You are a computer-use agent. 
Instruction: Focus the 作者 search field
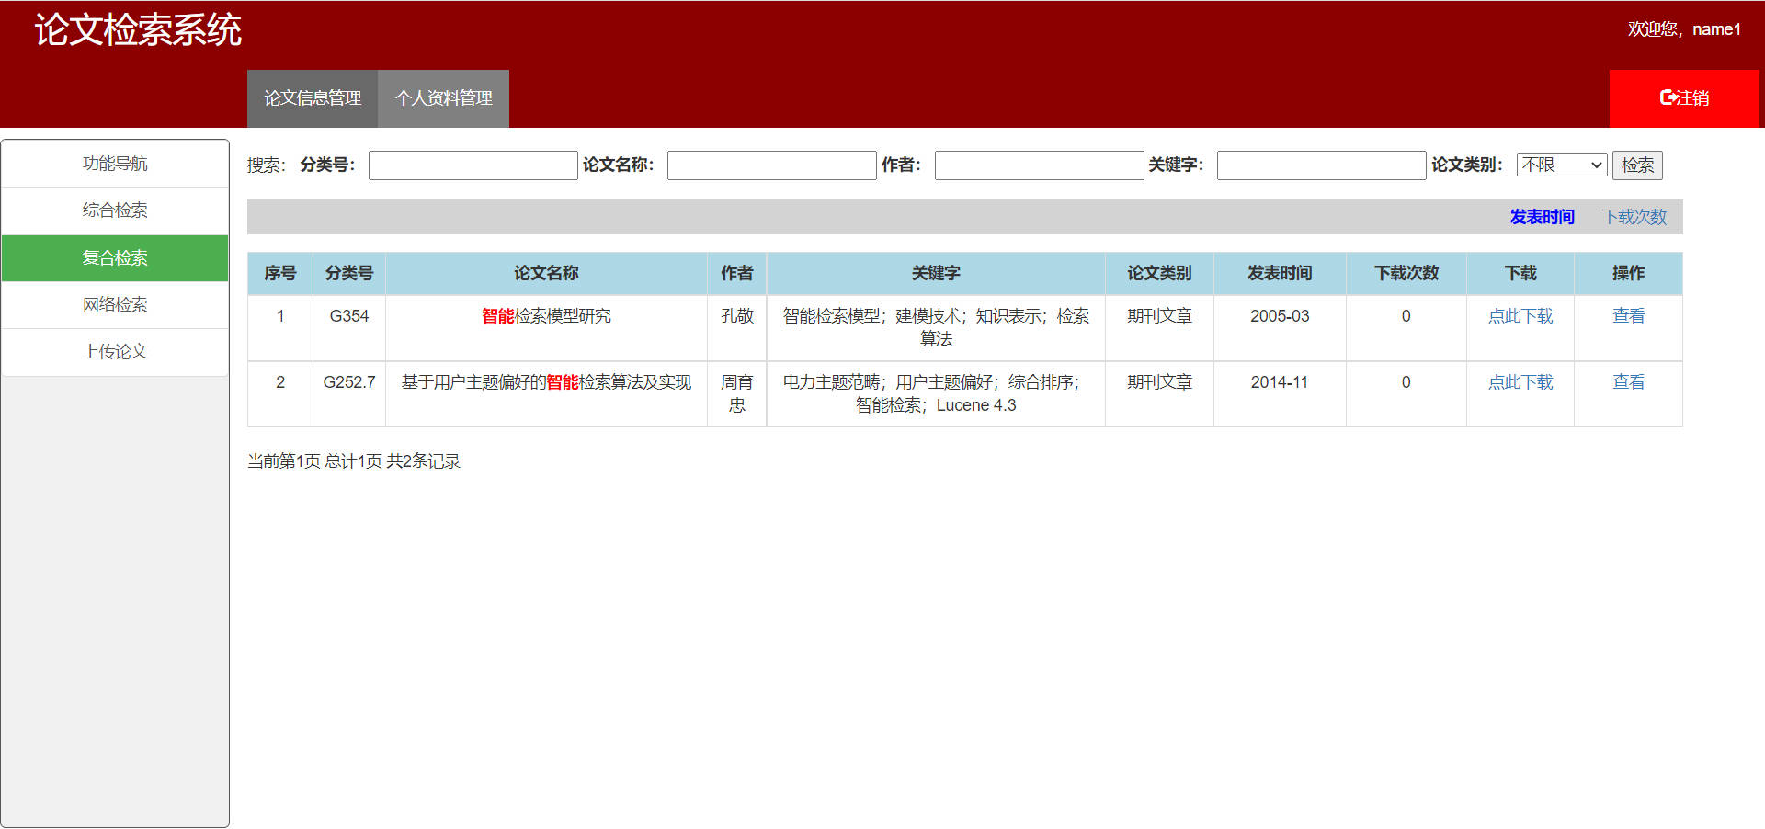[1039, 165]
